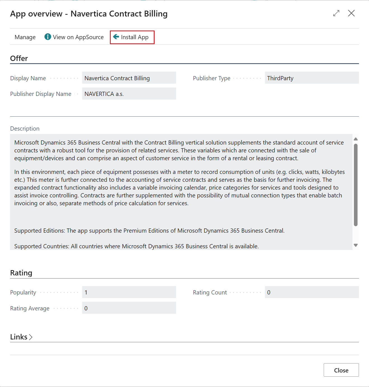Open the Manage menu

pos(25,37)
